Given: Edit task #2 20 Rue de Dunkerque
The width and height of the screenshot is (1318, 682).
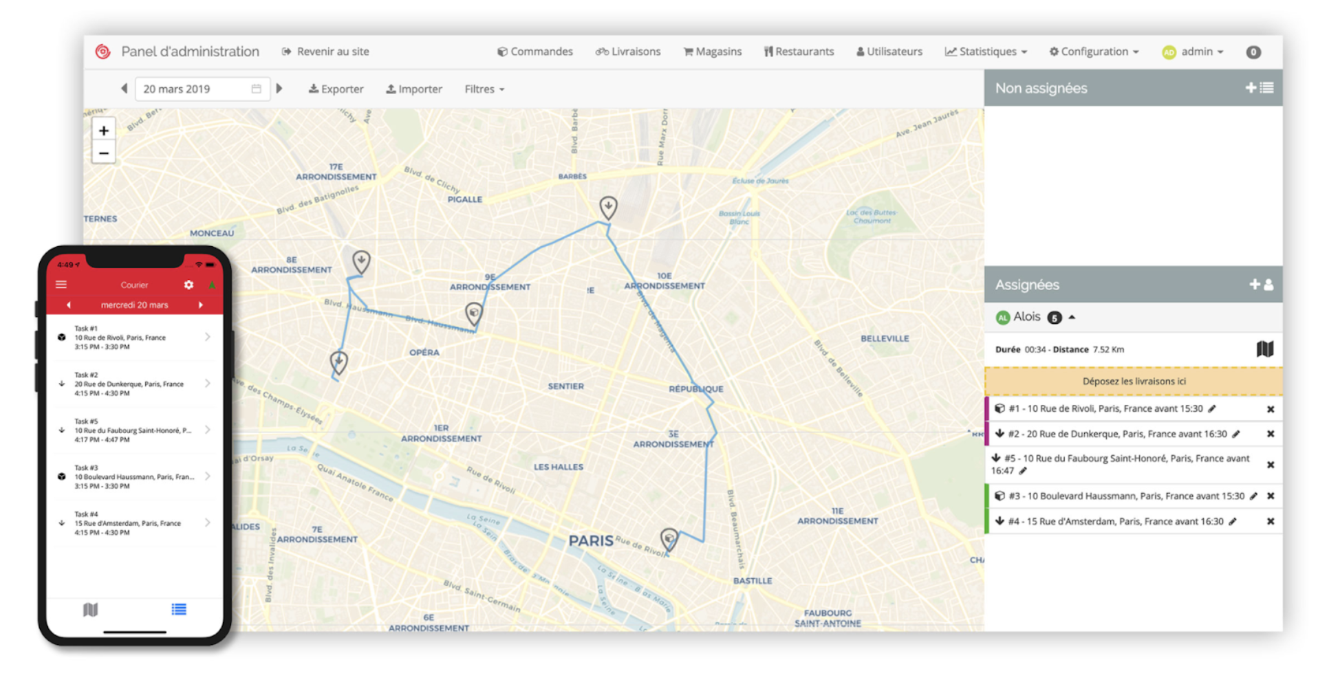Looking at the screenshot, I should point(1236,434).
